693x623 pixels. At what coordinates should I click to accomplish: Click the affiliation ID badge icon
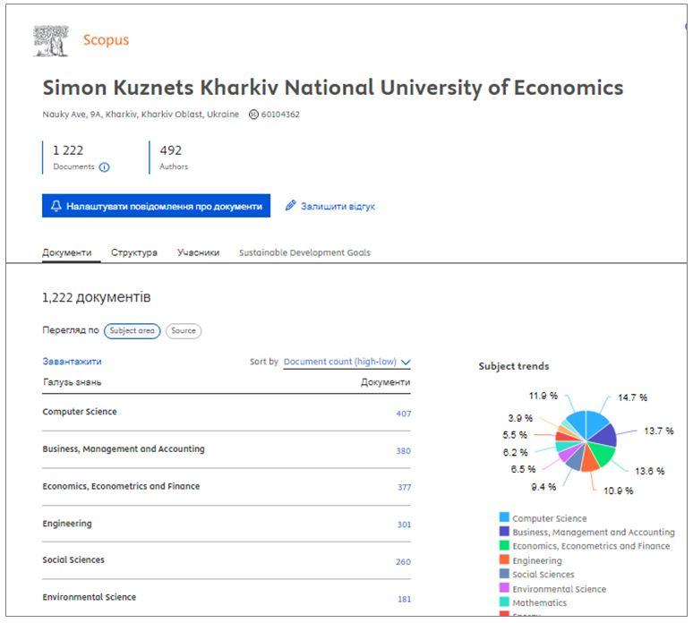tap(253, 115)
